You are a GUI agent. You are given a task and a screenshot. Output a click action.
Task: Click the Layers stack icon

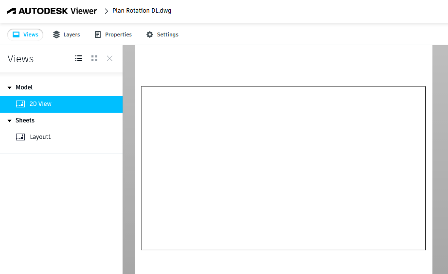[56, 34]
